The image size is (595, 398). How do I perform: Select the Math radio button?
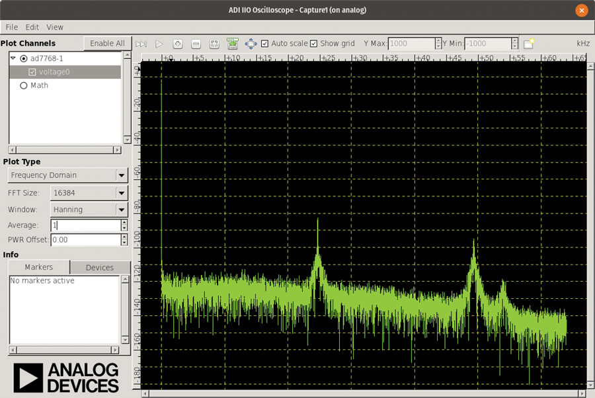(x=24, y=85)
